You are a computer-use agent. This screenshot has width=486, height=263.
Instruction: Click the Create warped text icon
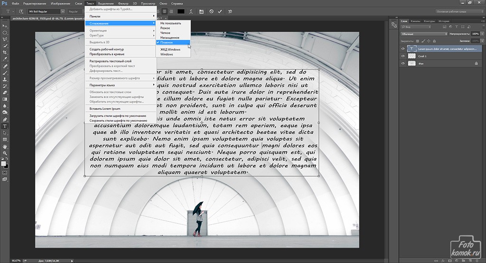point(191,11)
